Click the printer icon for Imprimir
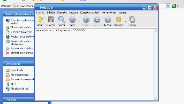 pyautogui.click(x=7, y=48)
